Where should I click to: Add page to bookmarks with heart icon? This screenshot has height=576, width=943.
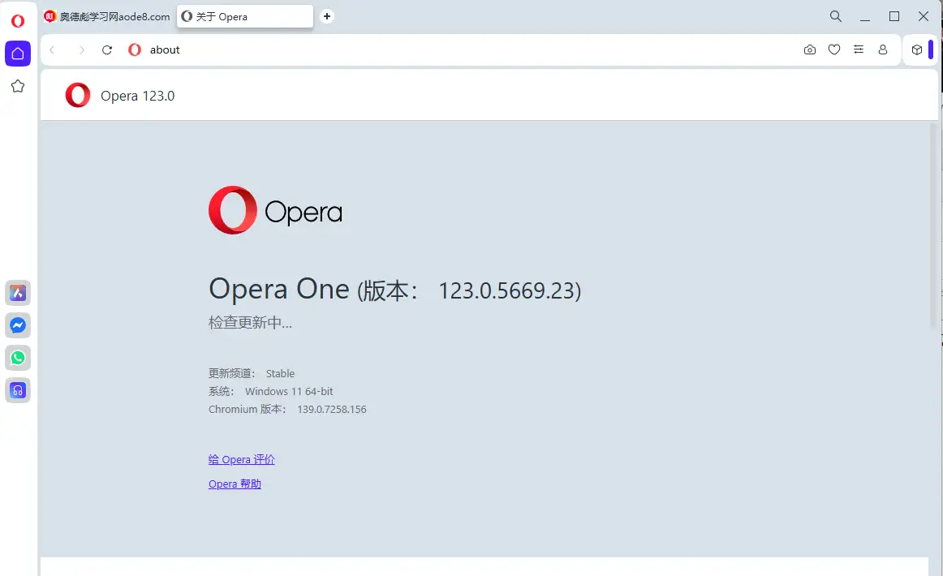pos(833,49)
